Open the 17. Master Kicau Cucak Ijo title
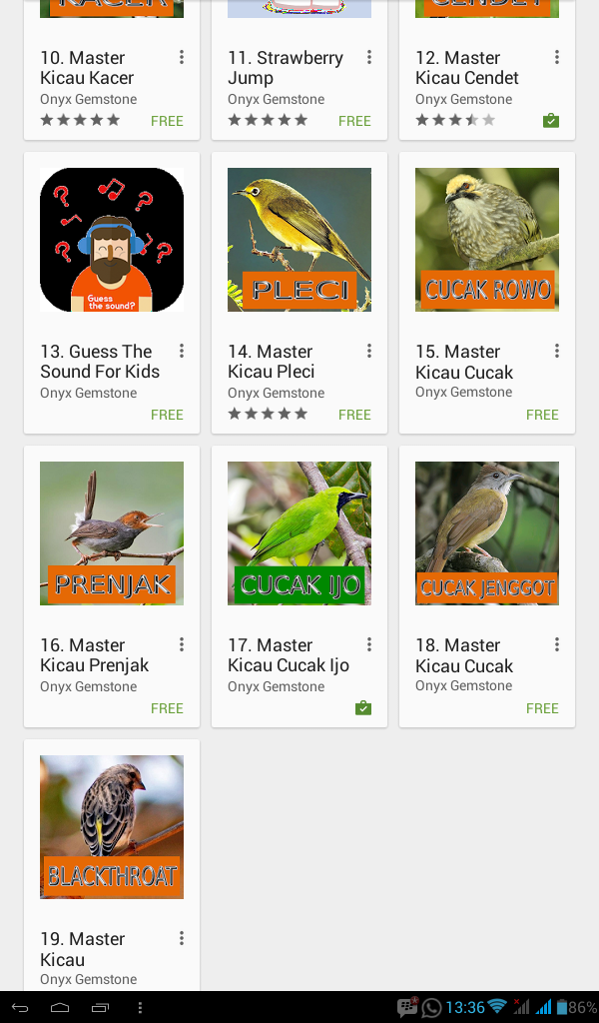This screenshot has height=1023, width=599. click(x=289, y=655)
